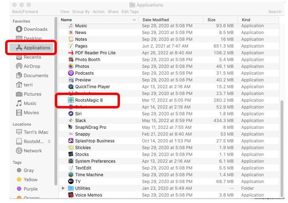Select the Podcasts app icon
This screenshot has width=288, height=203.
click(x=71, y=73)
